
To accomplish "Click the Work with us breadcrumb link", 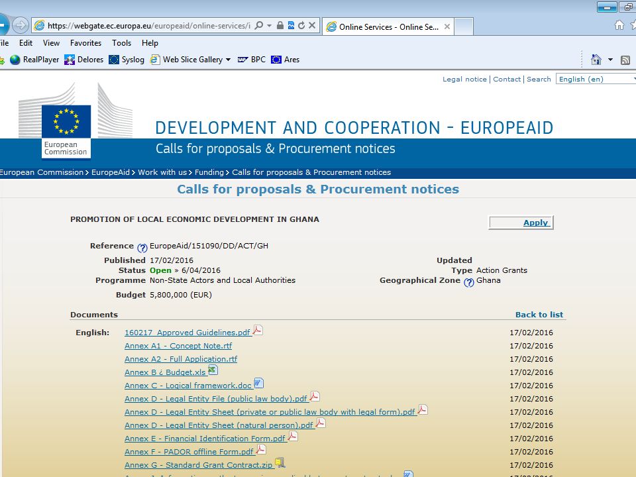I will pyautogui.click(x=162, y=172).
